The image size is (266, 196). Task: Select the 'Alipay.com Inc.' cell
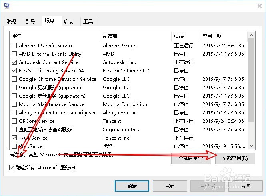click(120, 113)
